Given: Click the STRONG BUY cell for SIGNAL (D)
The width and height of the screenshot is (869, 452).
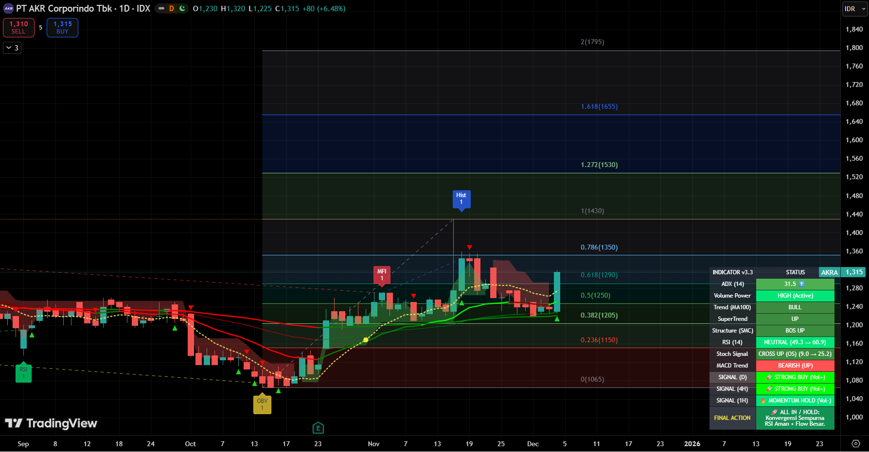Looking at the screenshot, I should pos(795,377).
